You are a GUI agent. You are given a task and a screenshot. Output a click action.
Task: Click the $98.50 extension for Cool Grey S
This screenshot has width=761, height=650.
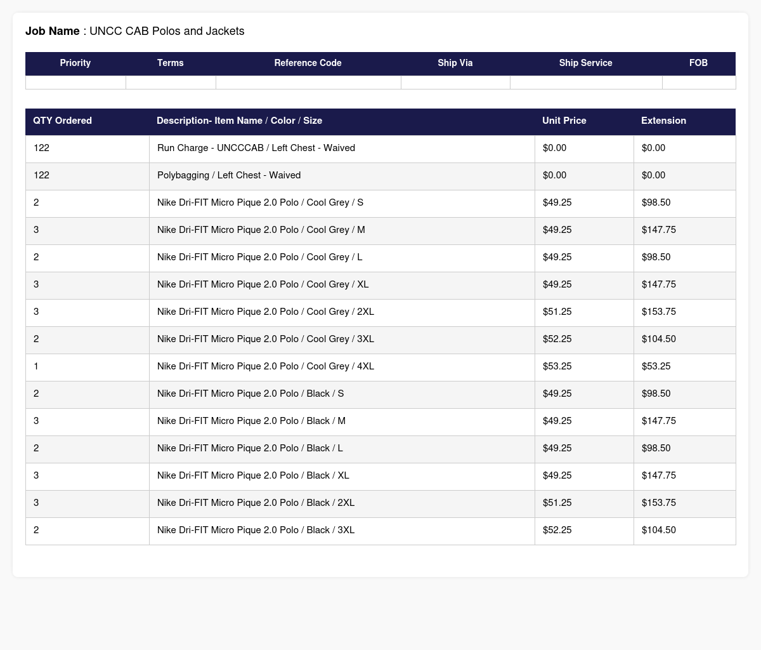[x=656, y=202]
